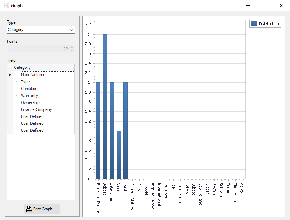Select the Finance Company field row
The image size is (290, 220).
(x=47, y=109)
